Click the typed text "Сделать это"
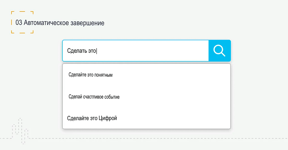Screen dimensions: 288x150 [x=82, y=51]
